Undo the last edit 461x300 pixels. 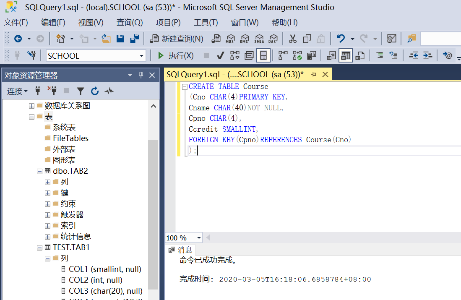point(341,39)
